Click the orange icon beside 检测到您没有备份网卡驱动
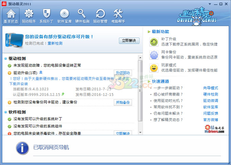 10,102
